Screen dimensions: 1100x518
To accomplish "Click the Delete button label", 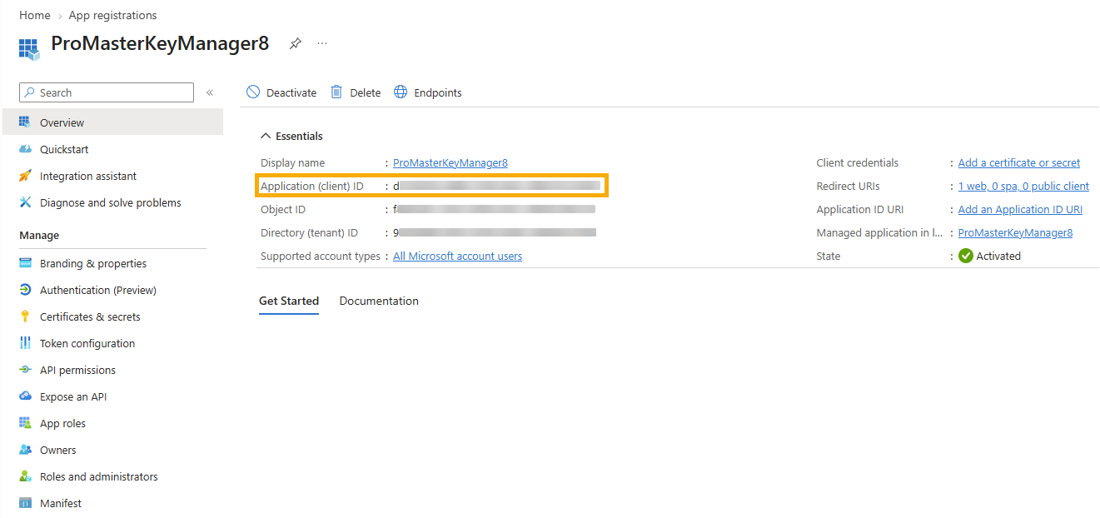I will (x=365, y=92).
